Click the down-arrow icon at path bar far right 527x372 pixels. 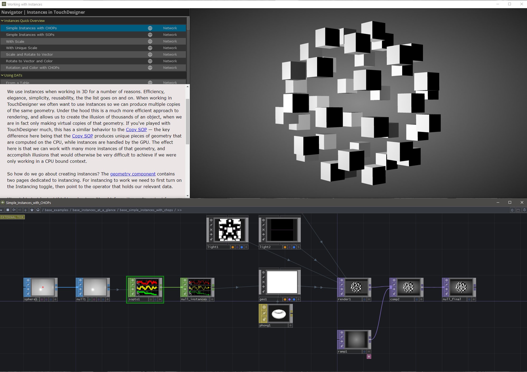click(524, 210)
